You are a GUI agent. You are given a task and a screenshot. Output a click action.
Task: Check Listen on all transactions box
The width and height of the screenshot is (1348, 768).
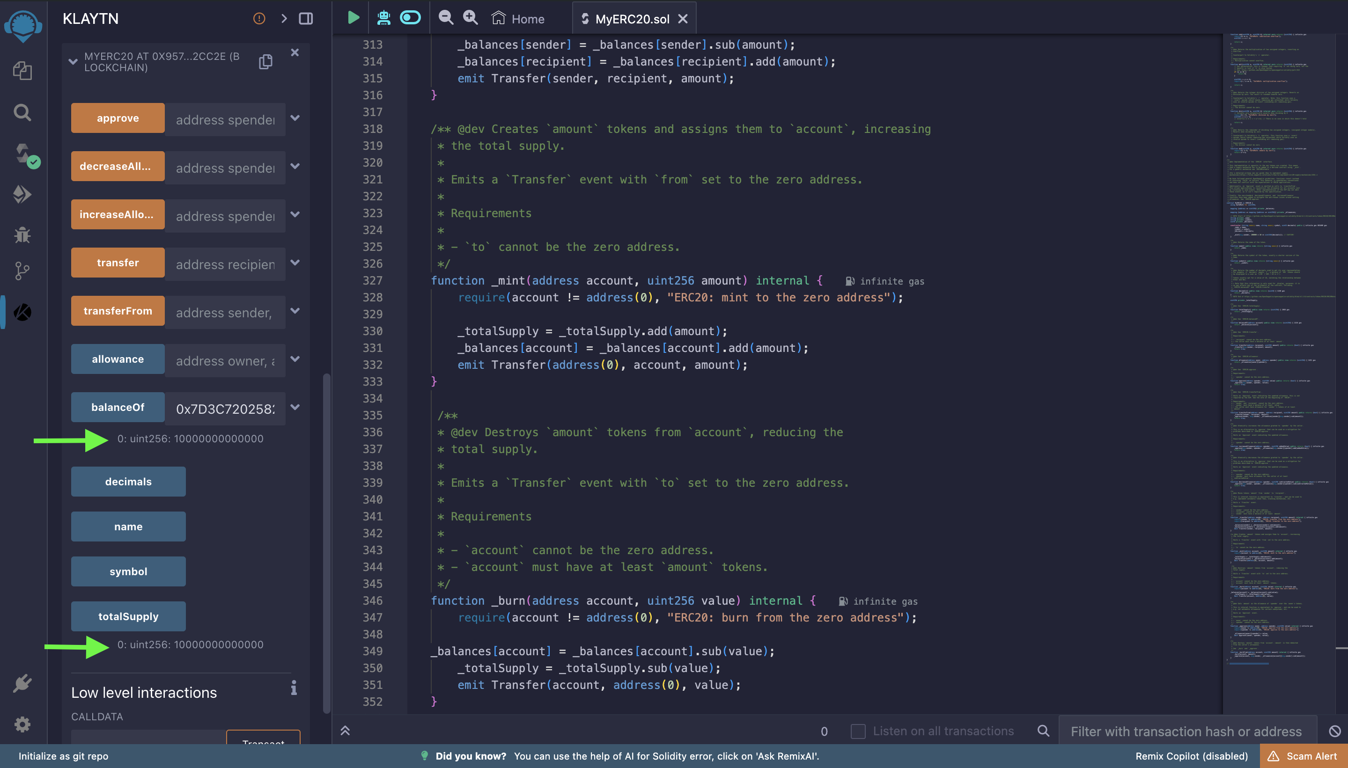pos(858,731)
